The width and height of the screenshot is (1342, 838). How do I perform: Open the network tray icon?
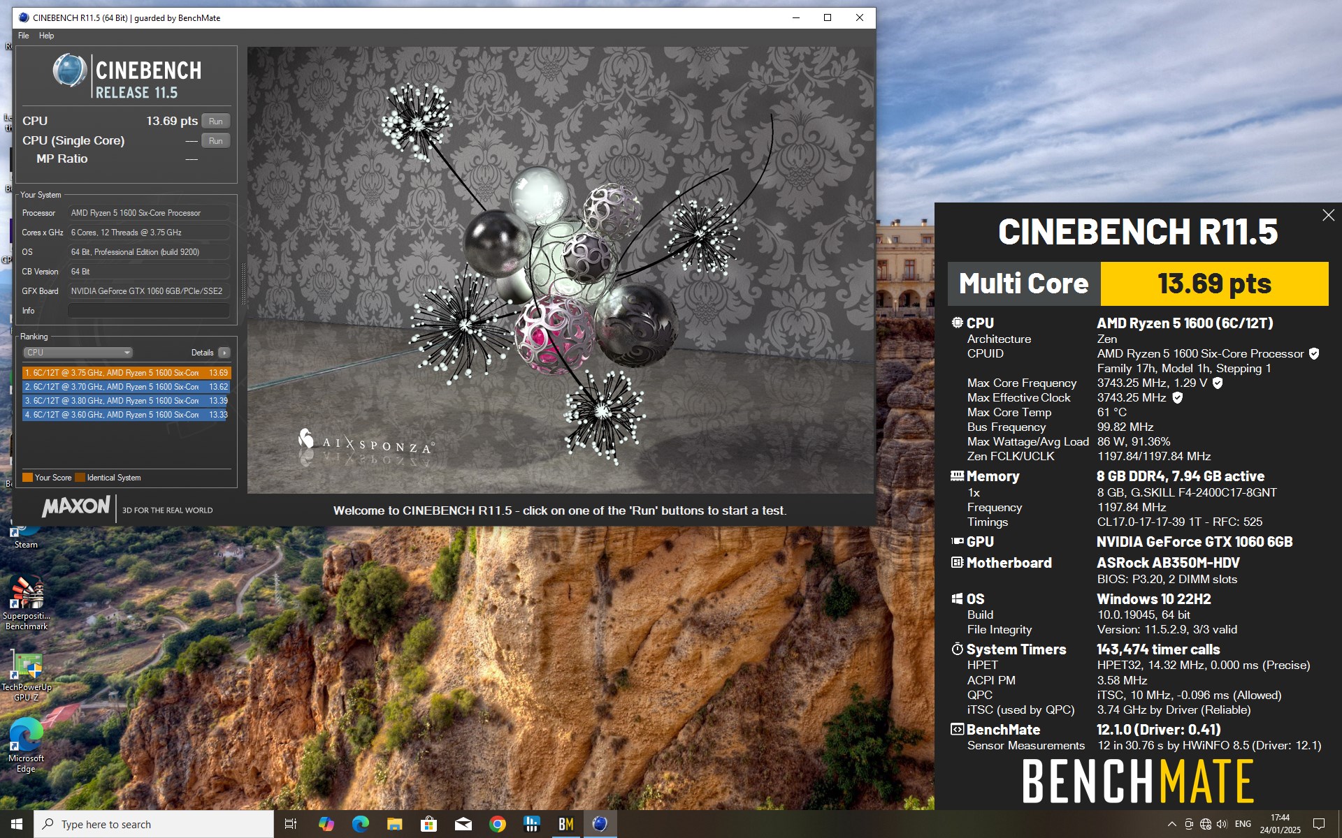pyautogui.click(x=1206, y=824)
